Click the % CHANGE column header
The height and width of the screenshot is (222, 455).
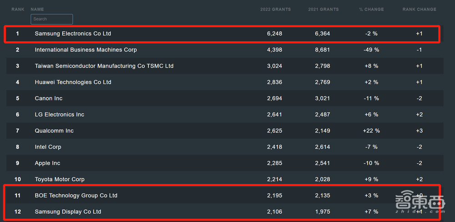[x=371, y=9]
